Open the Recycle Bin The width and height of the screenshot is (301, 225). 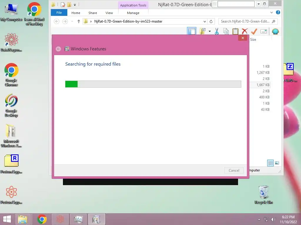point(263,195)
